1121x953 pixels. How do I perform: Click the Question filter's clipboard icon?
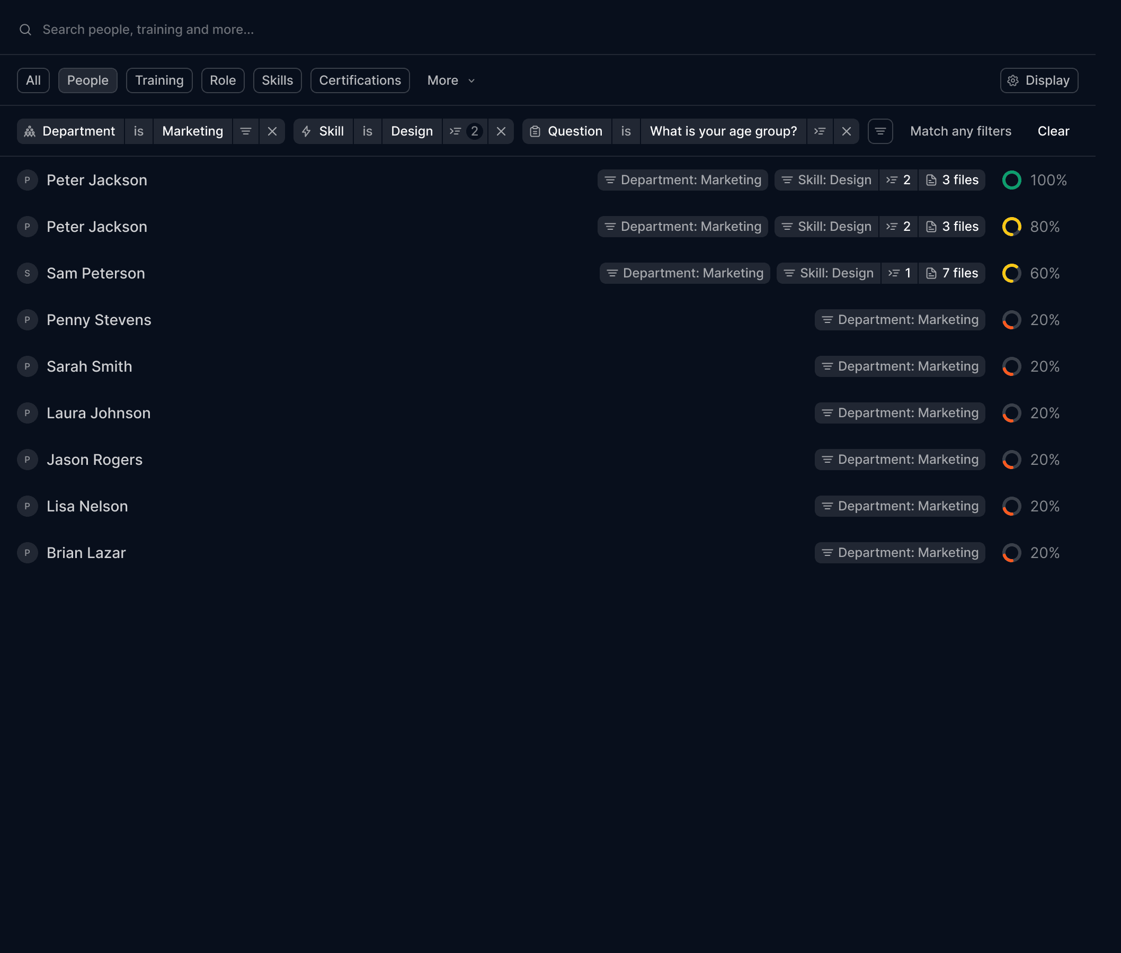[x=536, y=131]
